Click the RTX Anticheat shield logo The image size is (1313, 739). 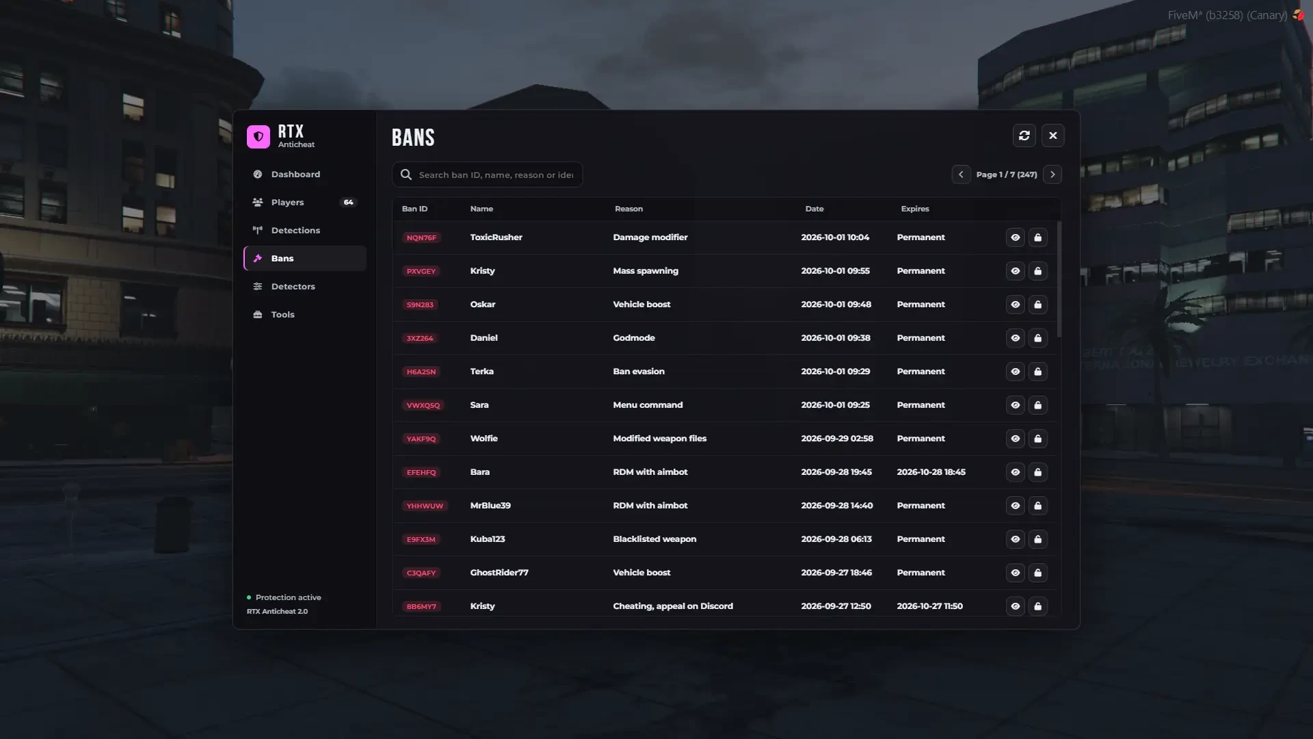pyautogui.click(x=258, y=136)
